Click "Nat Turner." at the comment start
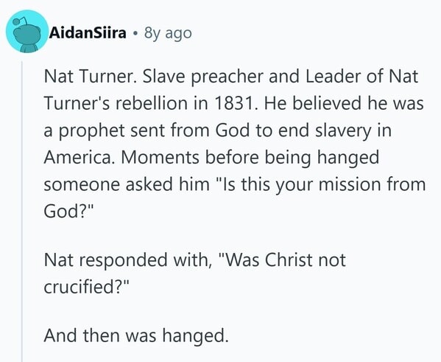The image size is (441, 362). (91, 77)
